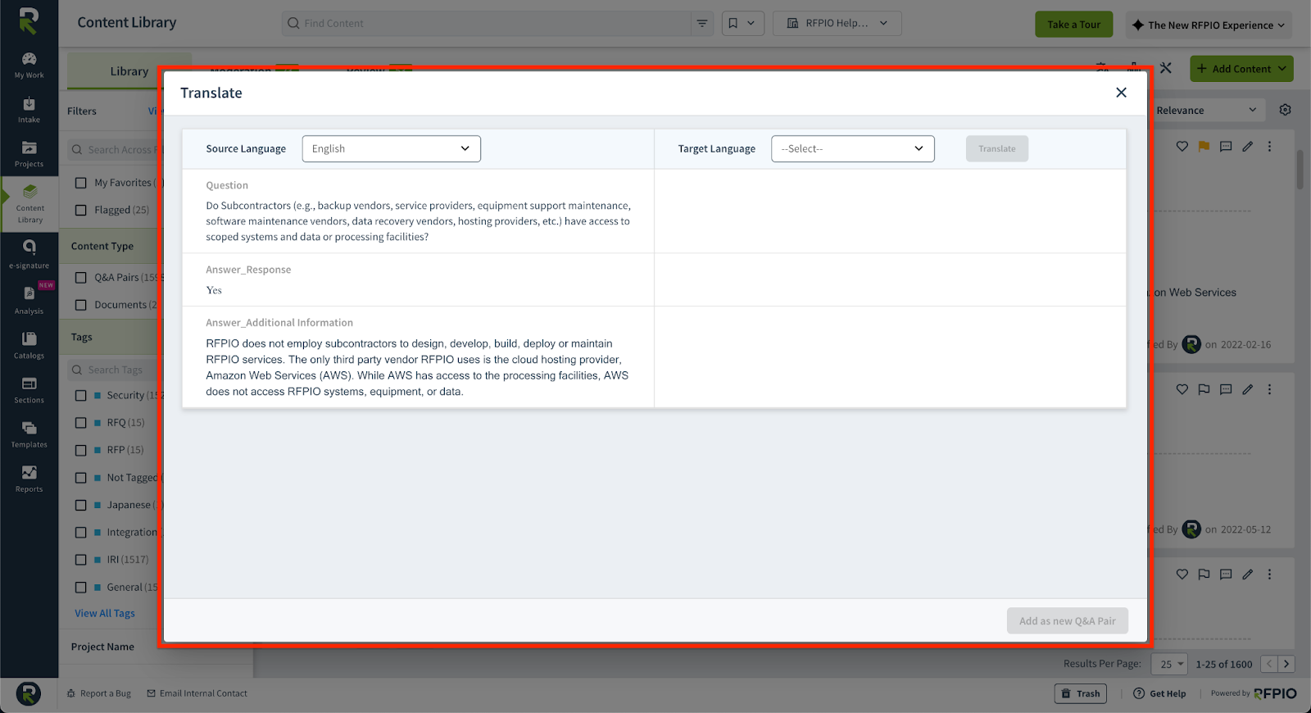Screen dimensions: 1311x713
Task: Open the e-signature section
Action: tap(29, 254)
